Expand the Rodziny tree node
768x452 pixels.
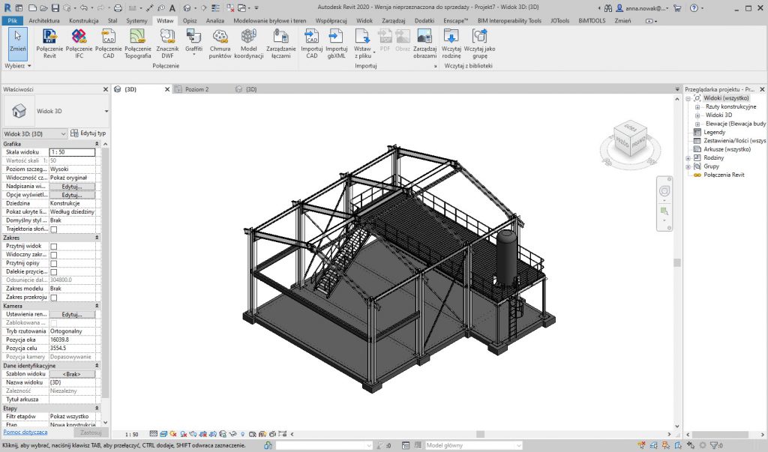click(x=688, y=158)
